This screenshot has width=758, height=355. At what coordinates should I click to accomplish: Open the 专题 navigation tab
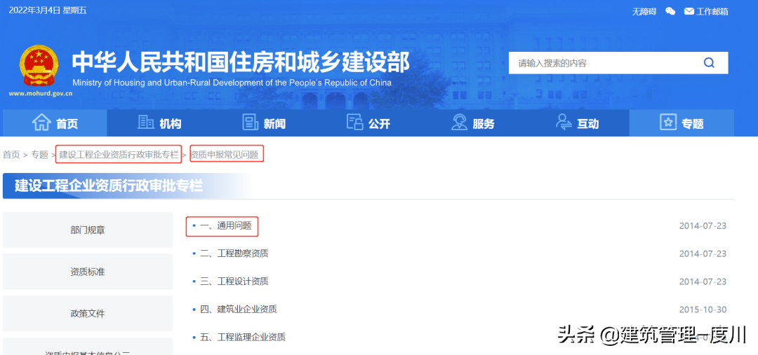click(x=681, y=123)
